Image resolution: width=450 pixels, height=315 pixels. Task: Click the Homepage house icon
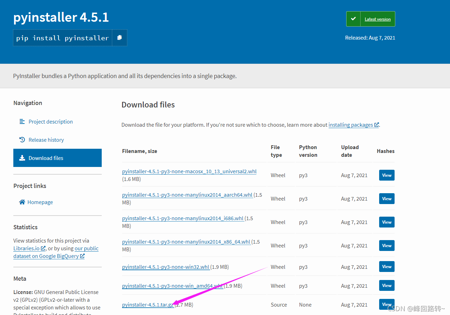tap(22, 202)
